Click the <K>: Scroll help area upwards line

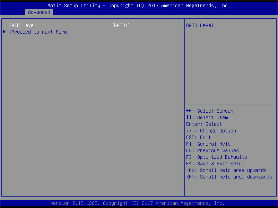click(x=226, y=170)
